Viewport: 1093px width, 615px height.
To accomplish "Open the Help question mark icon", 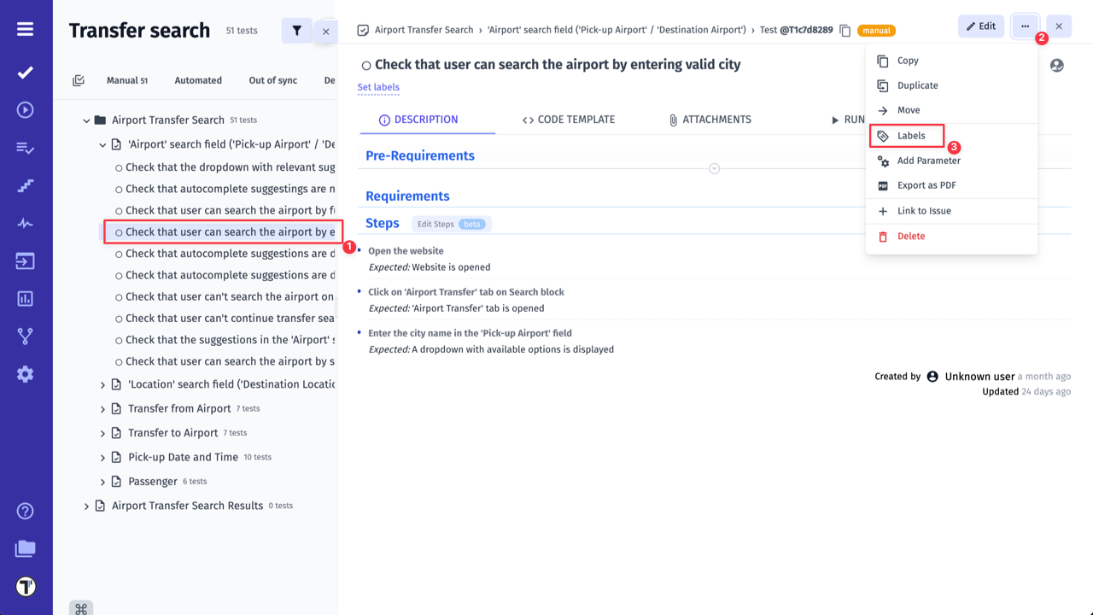I will tap(26, 511).
